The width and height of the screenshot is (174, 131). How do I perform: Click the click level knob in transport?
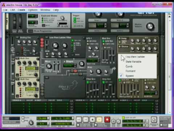(31, 123)
